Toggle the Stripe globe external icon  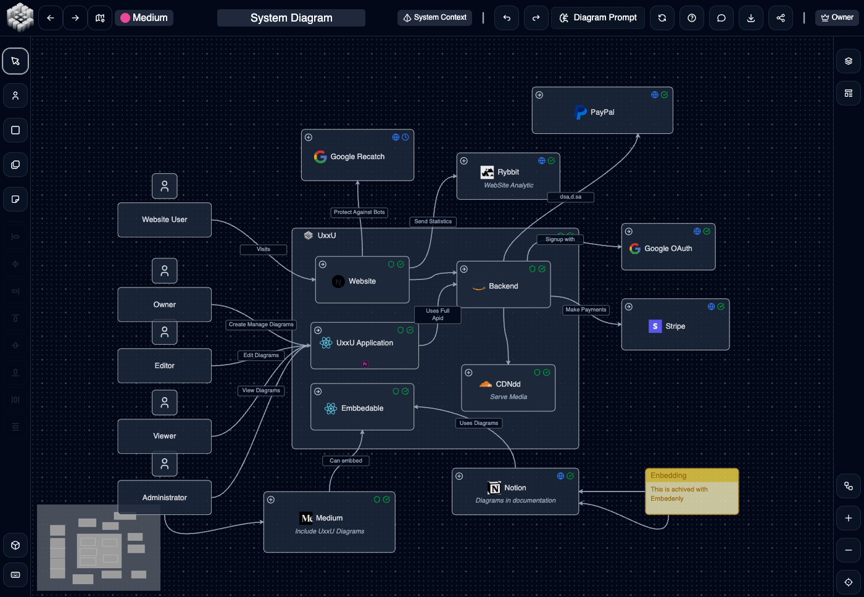(x=712, y=307)
